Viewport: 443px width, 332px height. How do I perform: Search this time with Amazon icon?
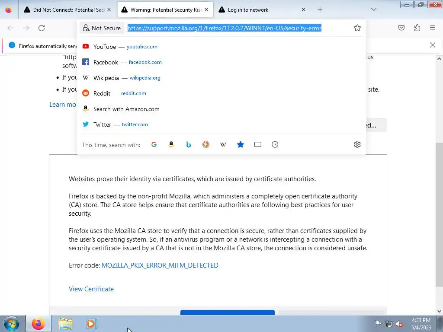pyautogui.click(x=171, y=144)
